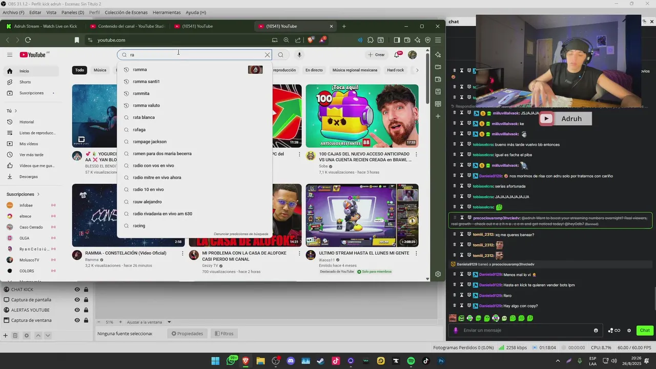Toggle the browser sidebar panel icon
This screenshot has height=369, width=656.
pos(397,40)
